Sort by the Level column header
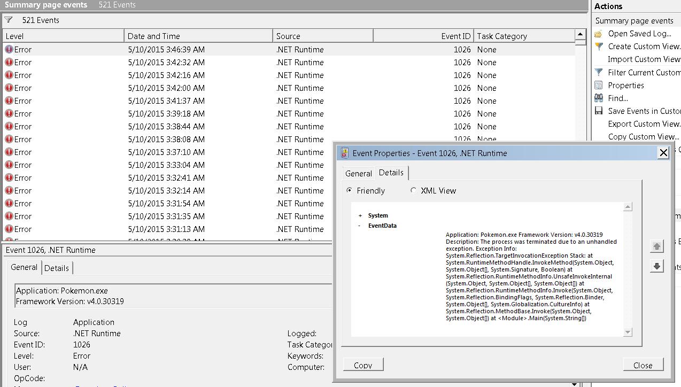 (63, 36)
